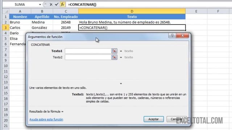Close the Argumentos de función dialog
The image size is (232, 130).
click(183, 35)
